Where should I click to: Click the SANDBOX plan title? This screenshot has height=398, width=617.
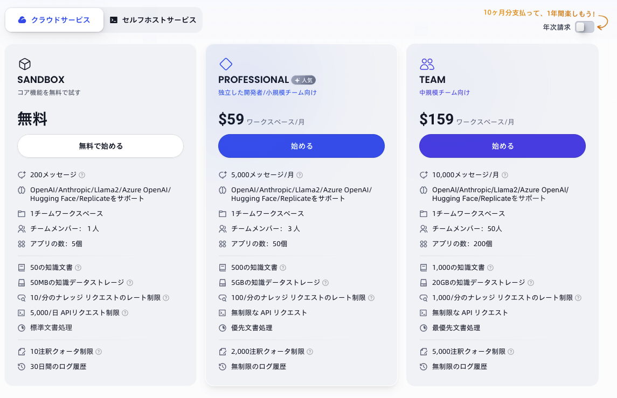tap(41, 80)
